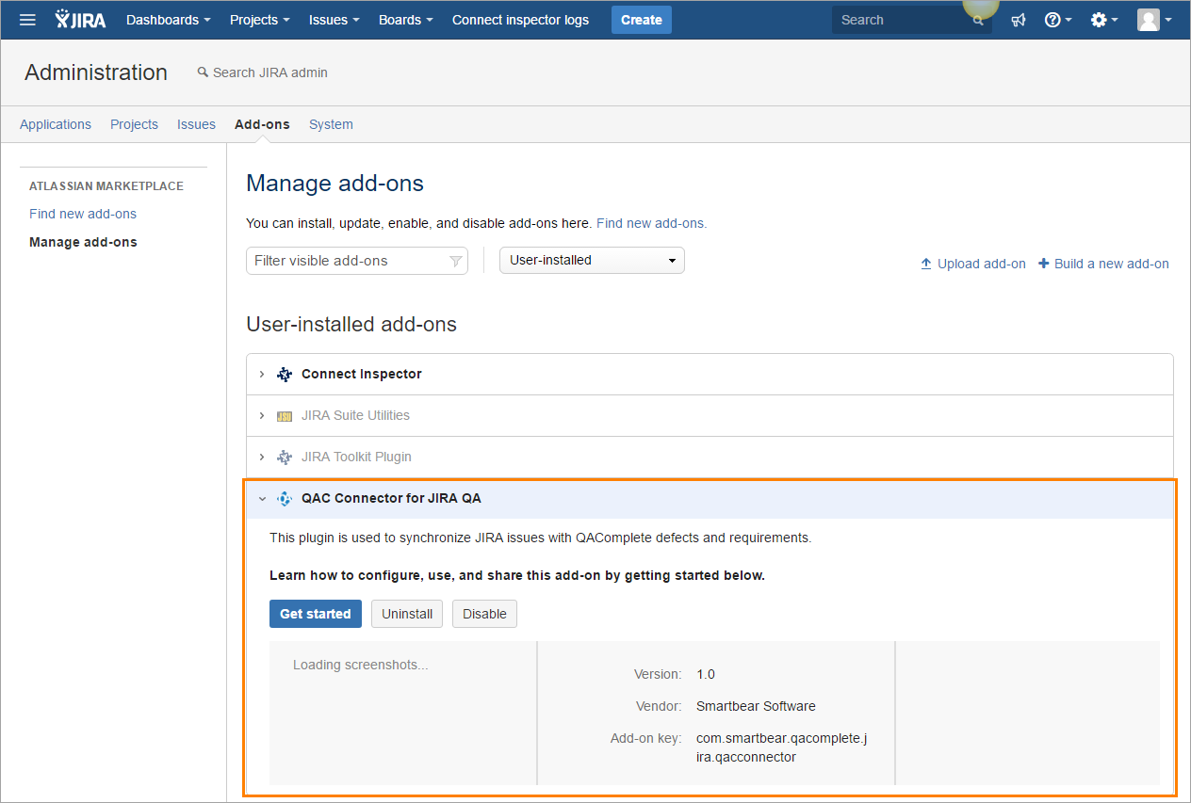
Task: Click the Filter visible add-ons field
Action: [349, 260]
